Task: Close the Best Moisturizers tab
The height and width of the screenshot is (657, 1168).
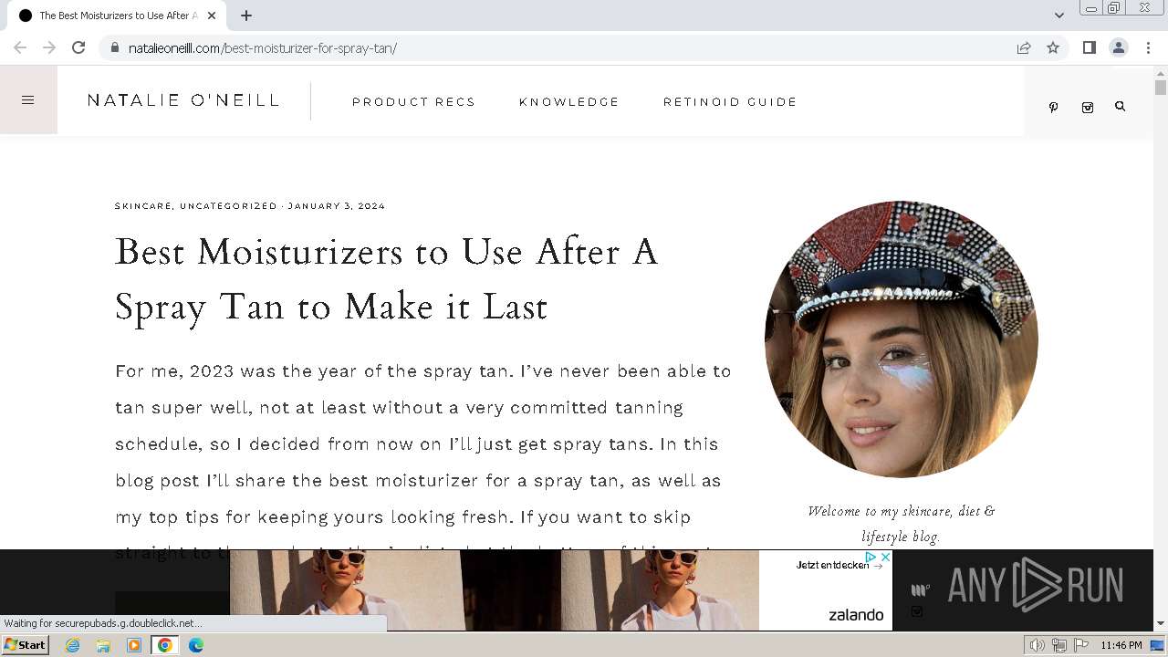Action: (212, 16)
